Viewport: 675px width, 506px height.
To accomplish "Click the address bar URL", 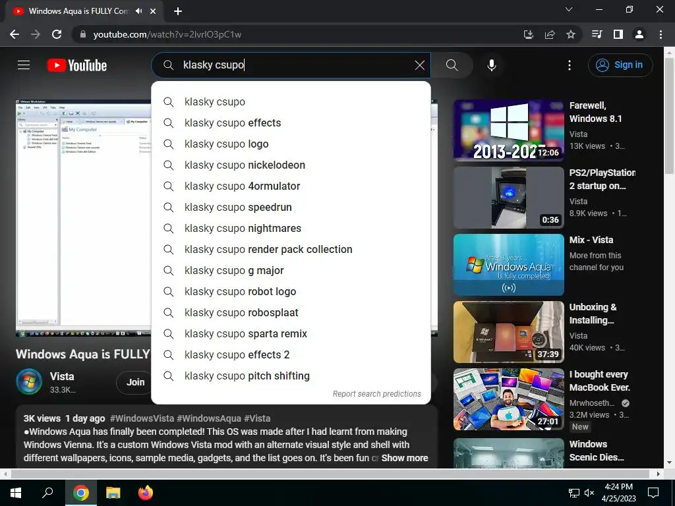I will 167,34.
